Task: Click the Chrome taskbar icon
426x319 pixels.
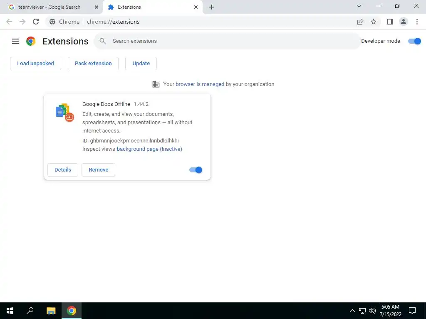Action: [x=72, y=311]
